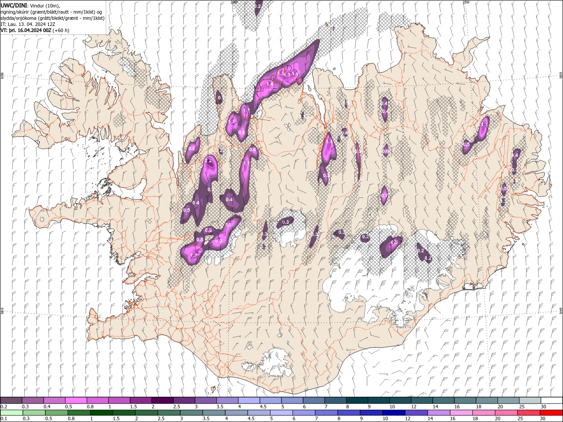The height and width of the screenshot is (422, 563).
Task: Select the bright red final swatch of the lower row
Action: (552, 413)
